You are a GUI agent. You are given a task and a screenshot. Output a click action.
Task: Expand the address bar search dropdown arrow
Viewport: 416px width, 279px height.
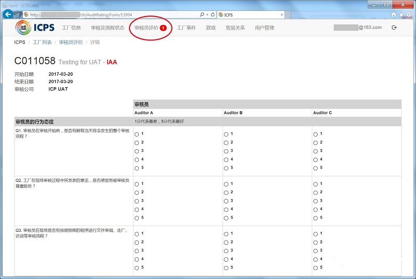click(x=207, y=15)
